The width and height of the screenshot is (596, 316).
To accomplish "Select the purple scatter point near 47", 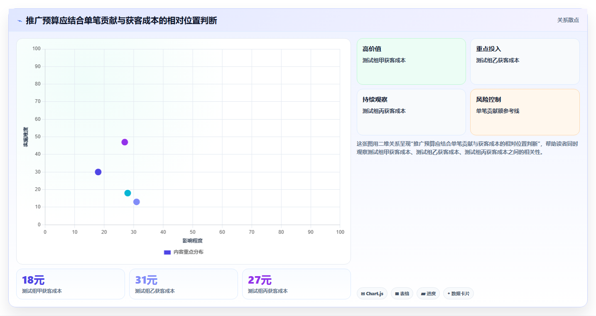I will click(125, 142).
